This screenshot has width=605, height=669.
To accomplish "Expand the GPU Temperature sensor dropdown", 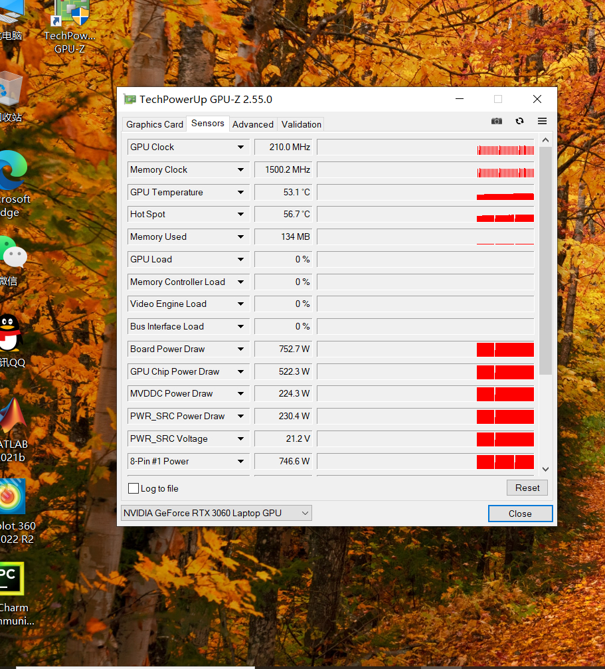I will pos(240,193).
